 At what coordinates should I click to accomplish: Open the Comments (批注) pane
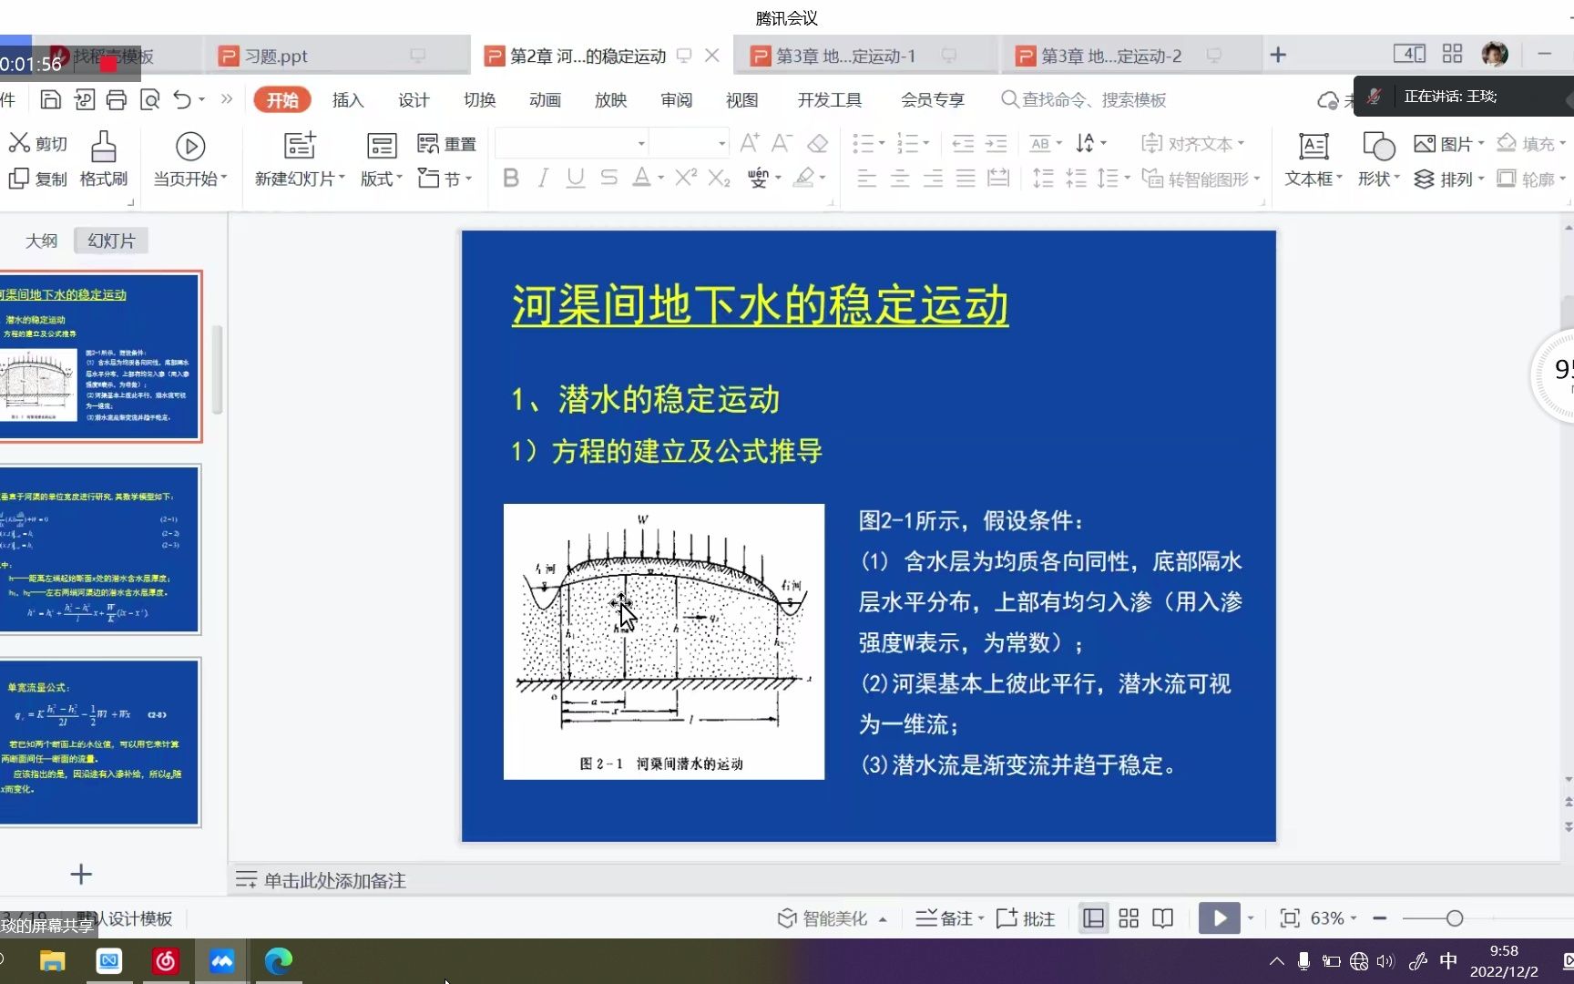coord(1026,918)
